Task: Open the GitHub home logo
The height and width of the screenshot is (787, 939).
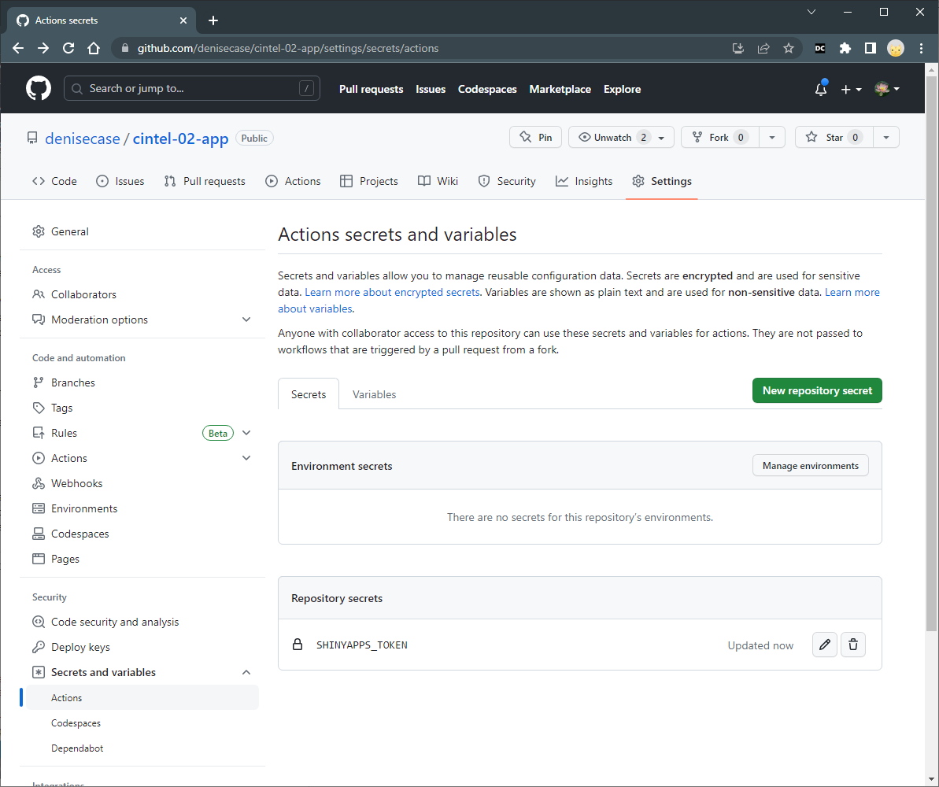Action: point(39,89)
